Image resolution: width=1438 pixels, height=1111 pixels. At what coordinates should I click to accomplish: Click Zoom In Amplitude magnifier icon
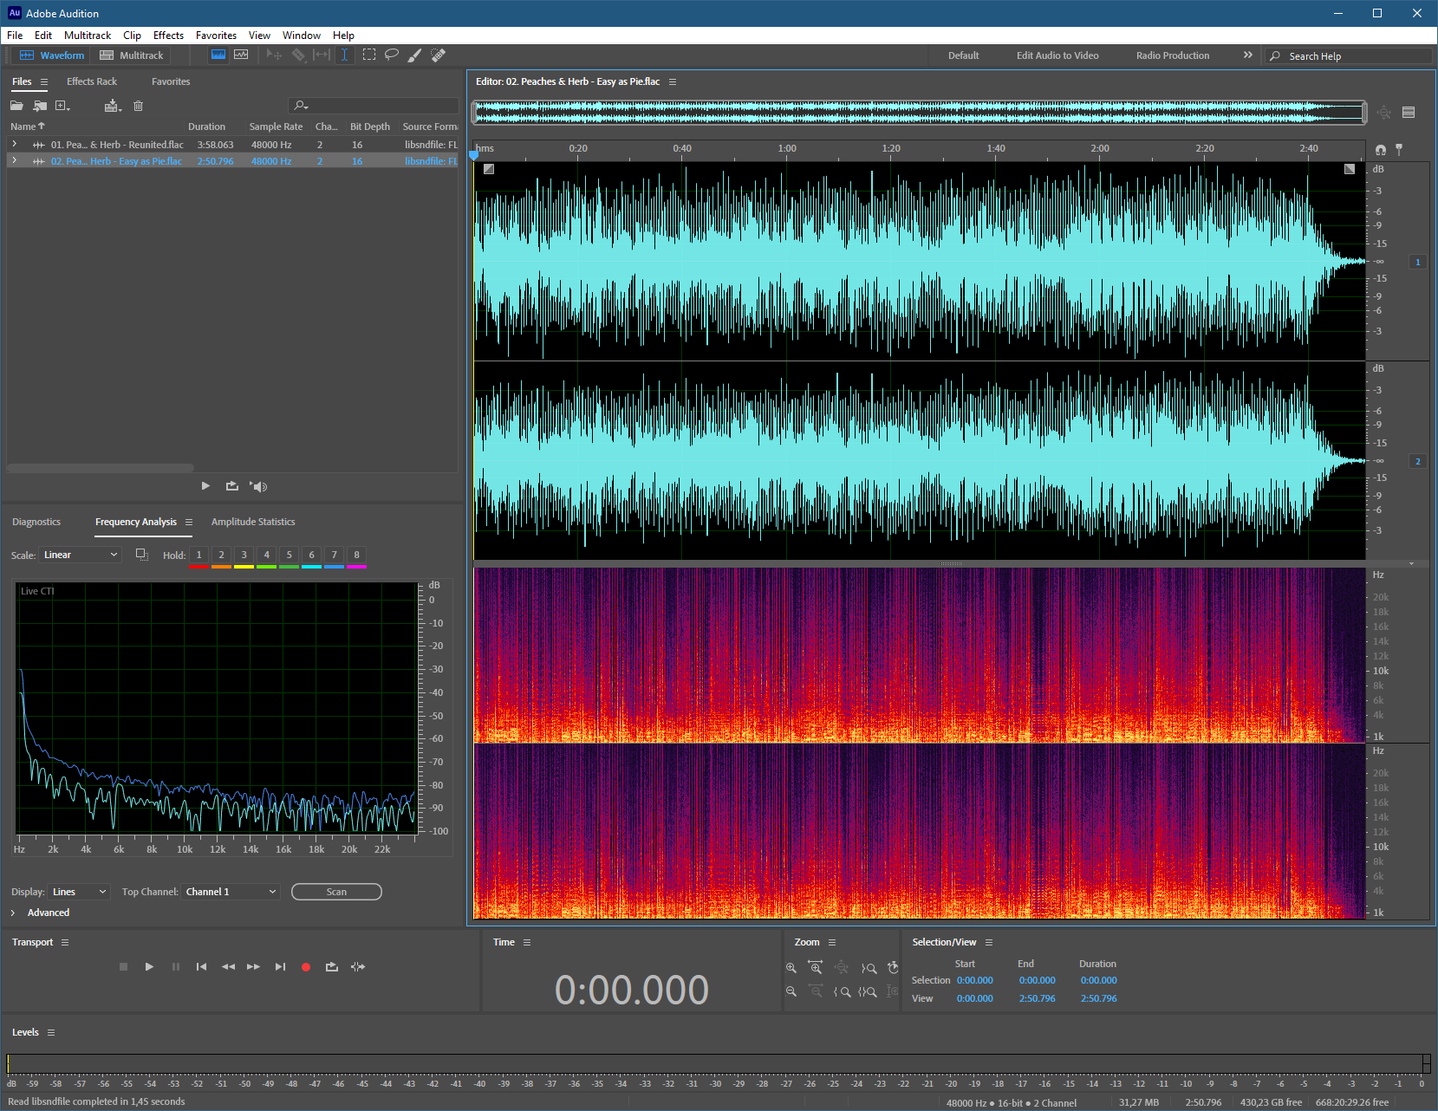pos(791,967)
